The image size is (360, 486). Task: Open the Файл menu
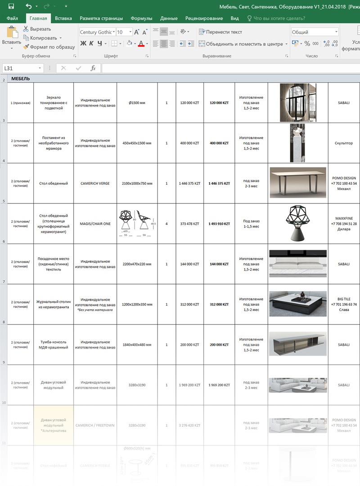(x=12, y=18)
